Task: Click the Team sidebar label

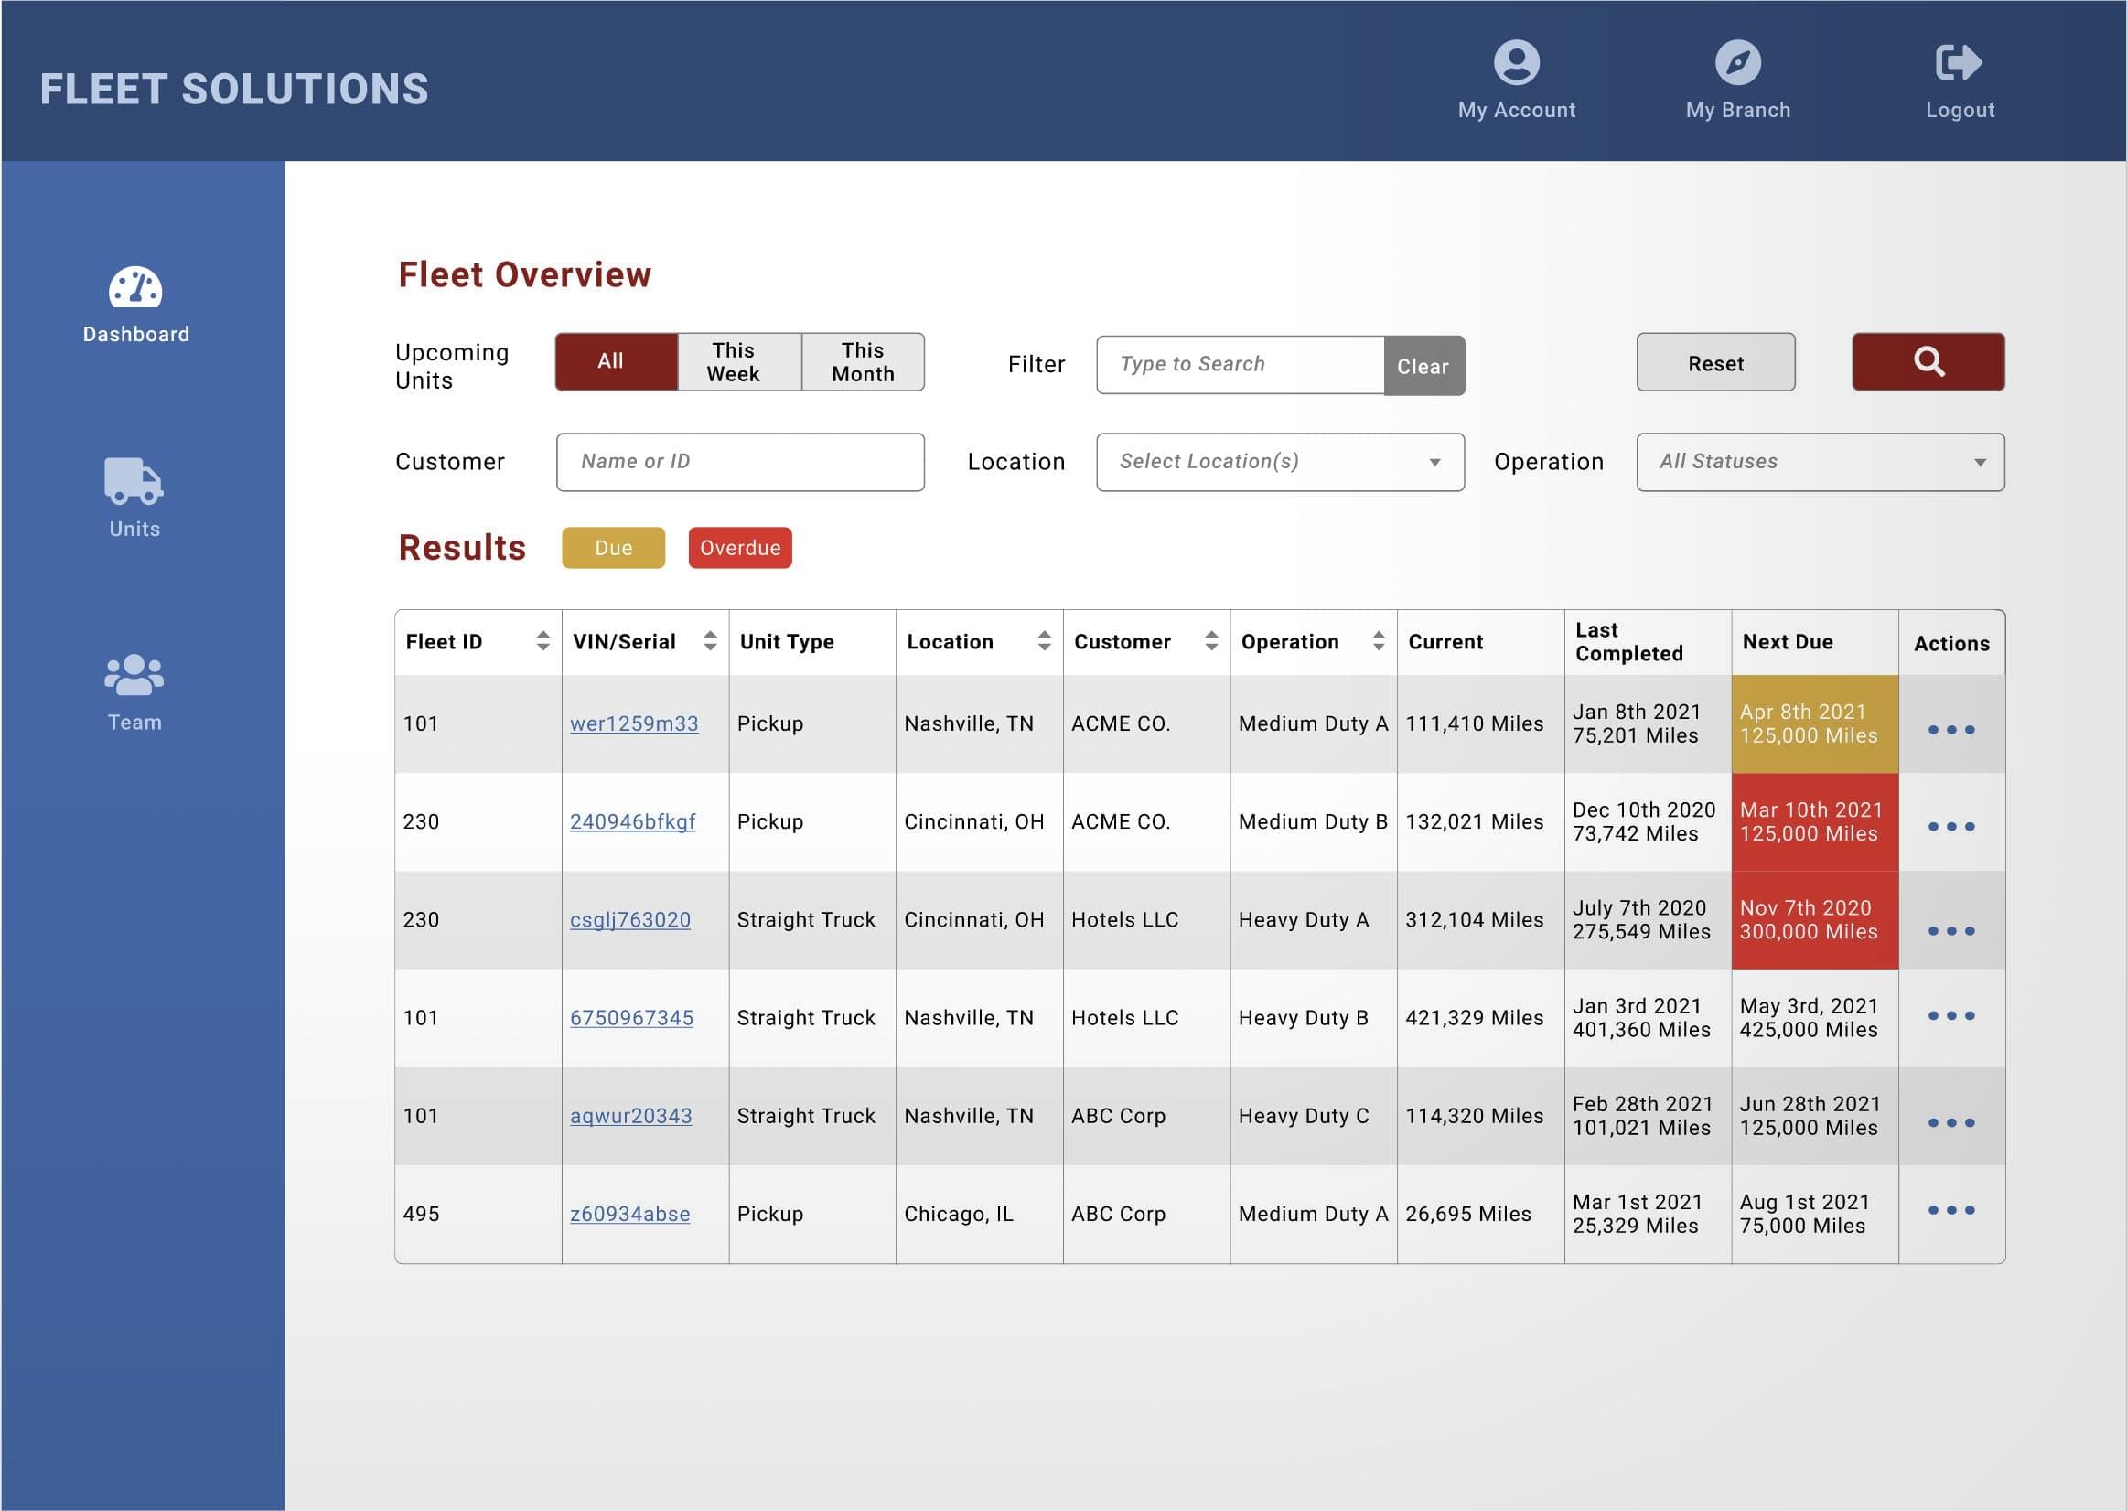Action: click(134, 723)
